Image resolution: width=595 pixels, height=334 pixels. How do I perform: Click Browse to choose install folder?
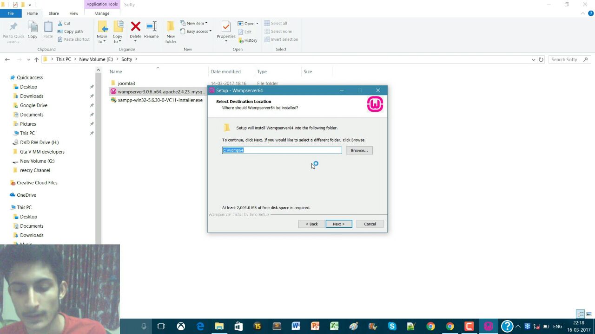359,150
